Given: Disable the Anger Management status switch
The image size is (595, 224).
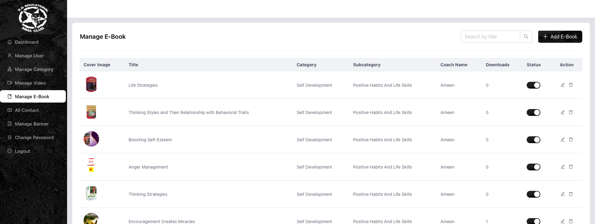Looking at the screenshot, I should coord(533,167).
